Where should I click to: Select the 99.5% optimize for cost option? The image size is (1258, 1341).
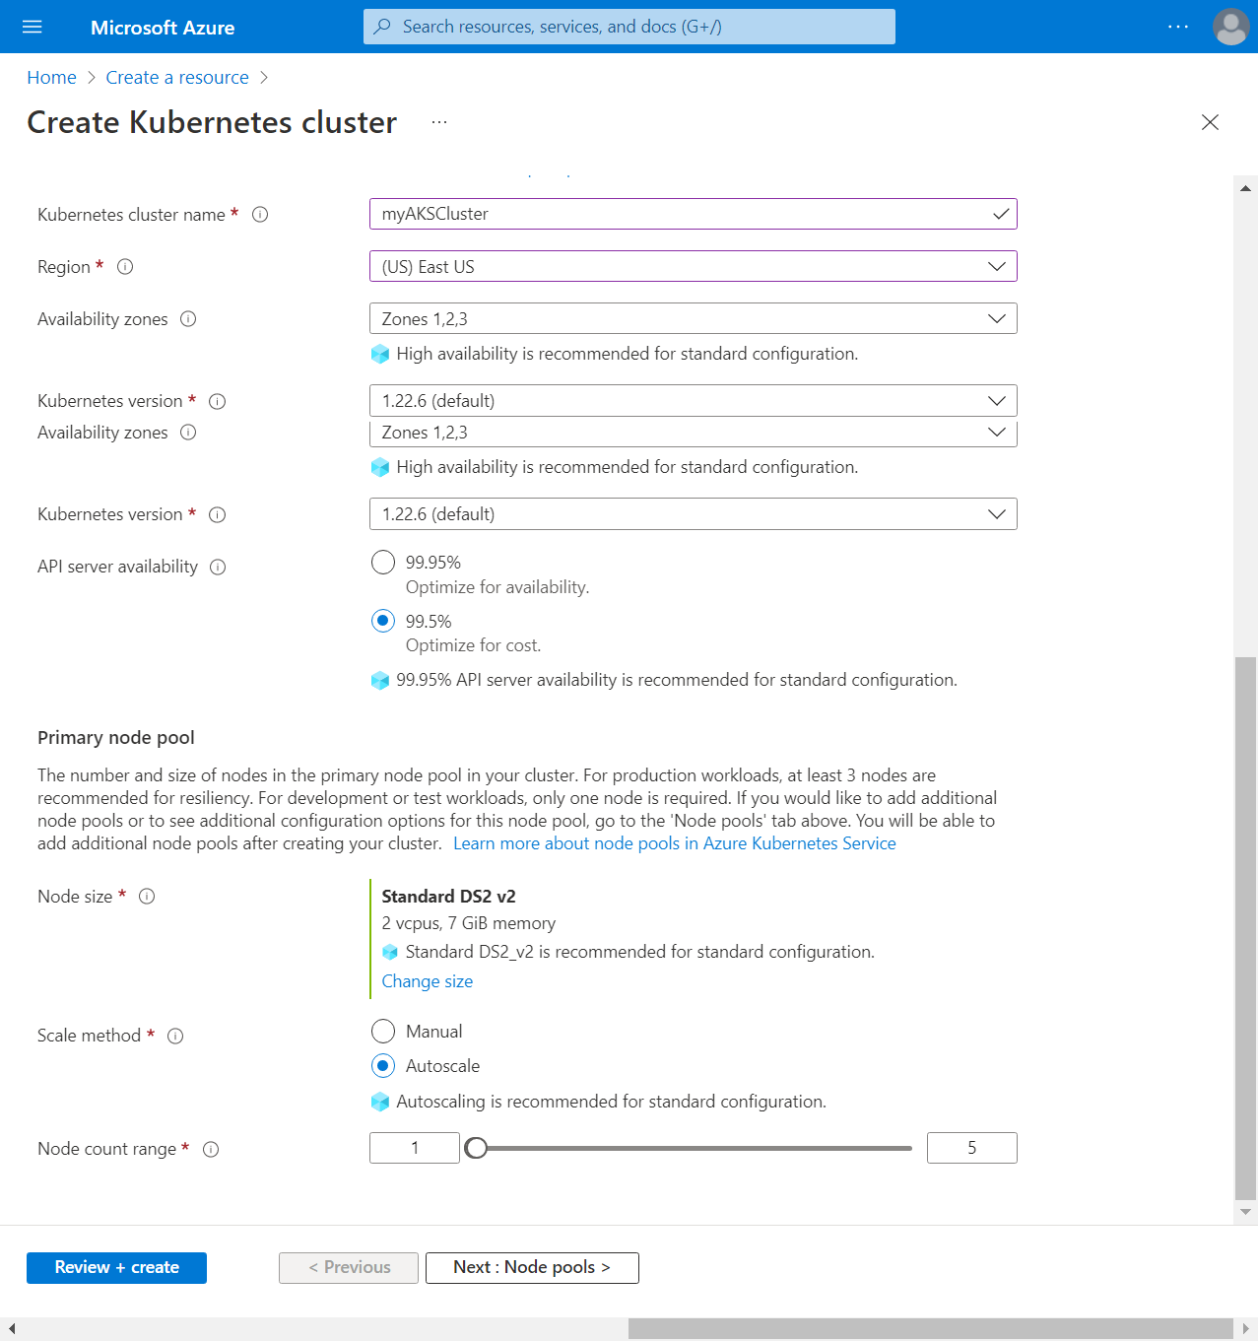coord(383,621)
